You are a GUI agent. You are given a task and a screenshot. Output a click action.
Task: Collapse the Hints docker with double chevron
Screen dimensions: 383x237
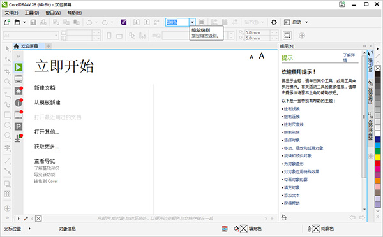click(364, 46)
